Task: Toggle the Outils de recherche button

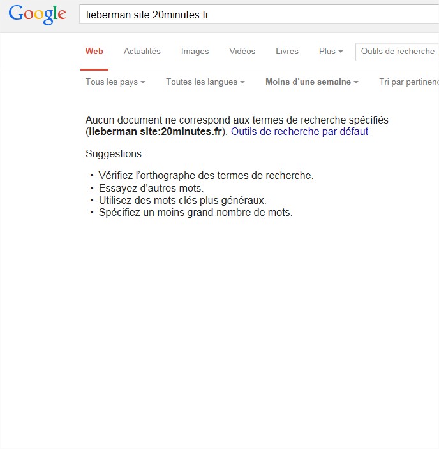Action: coord(398,52)
